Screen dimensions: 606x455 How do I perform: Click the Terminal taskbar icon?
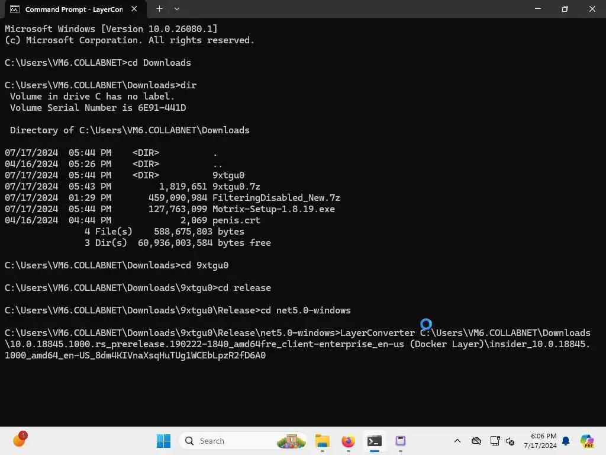pos(375,441)
